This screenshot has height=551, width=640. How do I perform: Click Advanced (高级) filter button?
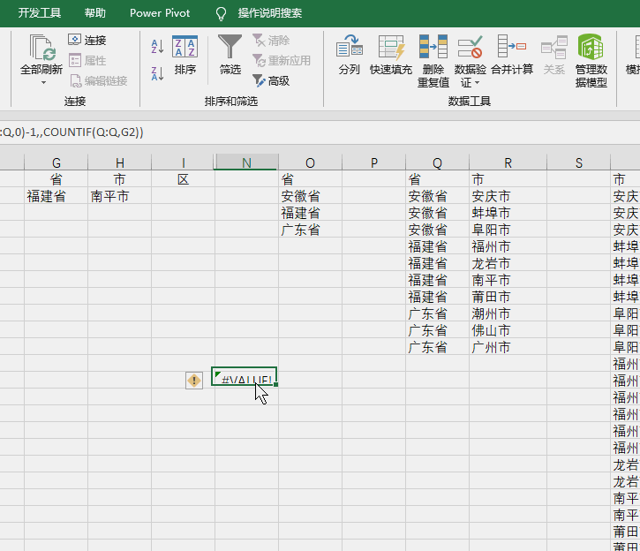(x=271, y=80)
